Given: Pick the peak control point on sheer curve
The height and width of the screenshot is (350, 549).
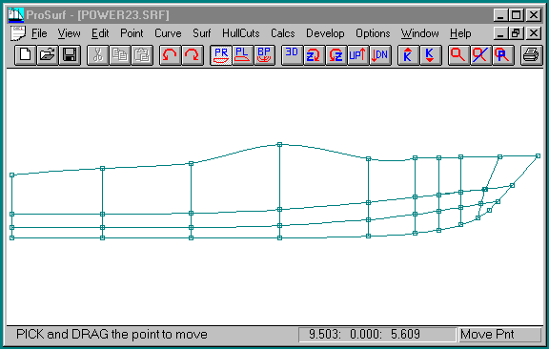Looking at the screenshot, I should point(279,144).
